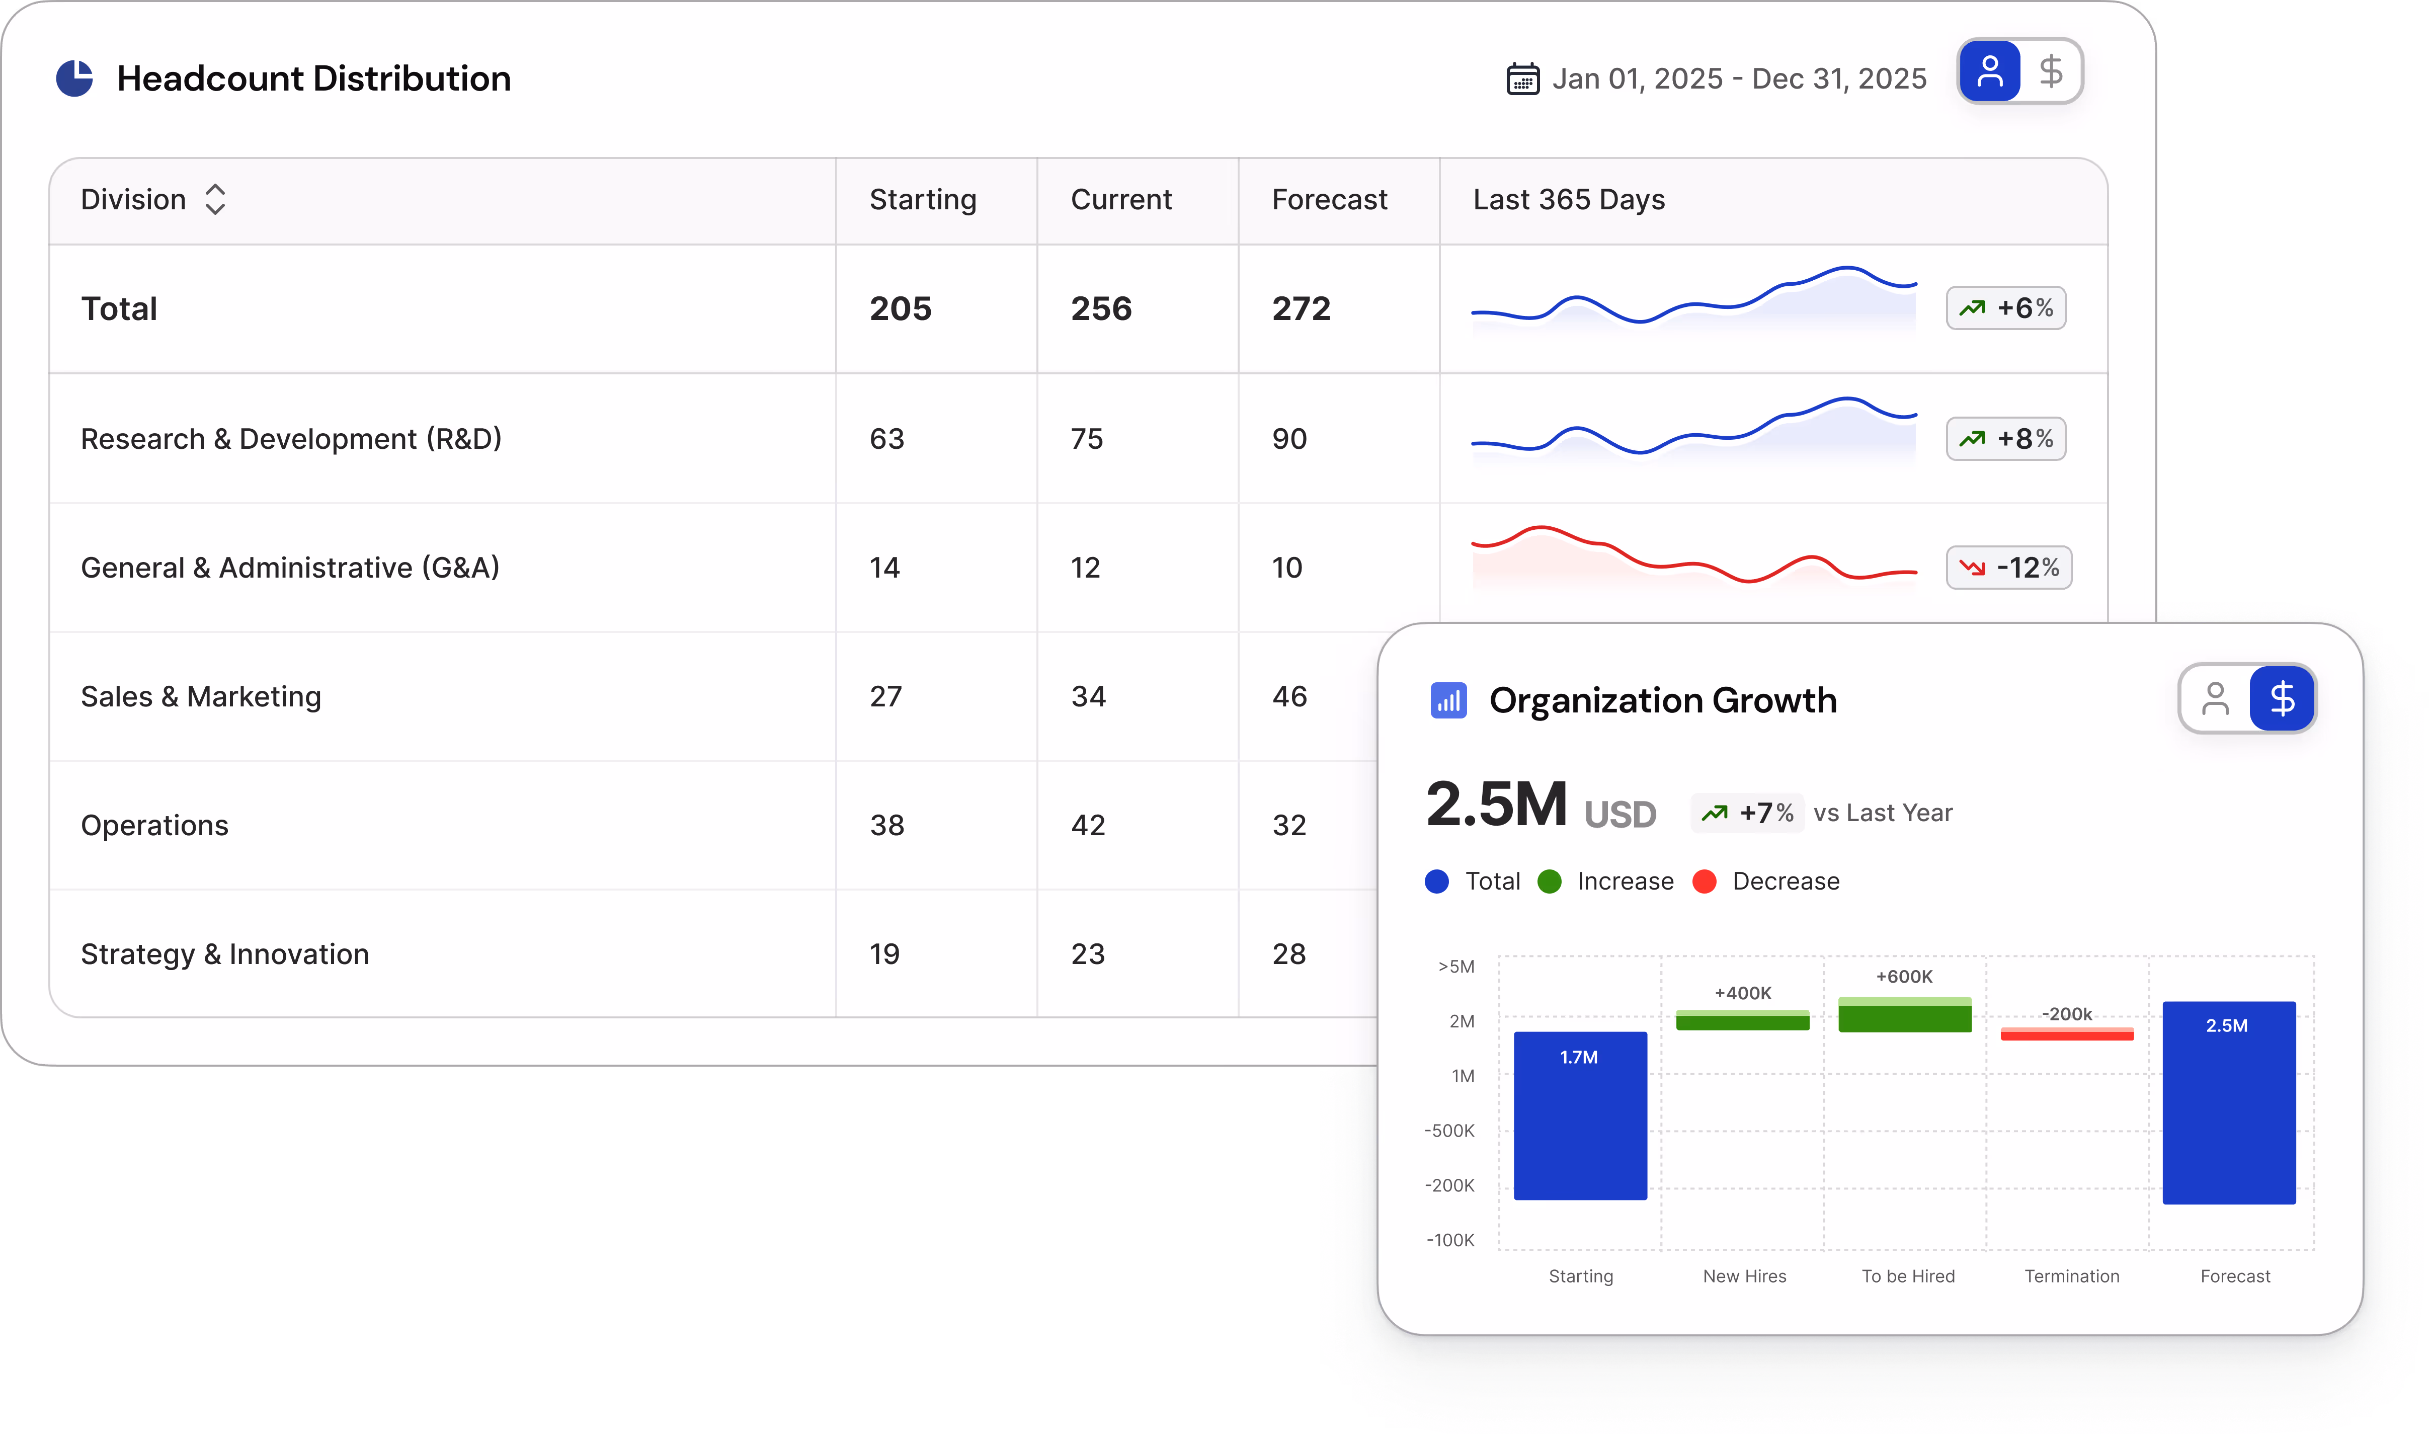Open the Research & Development (R&D) row

tap(291, 439)
